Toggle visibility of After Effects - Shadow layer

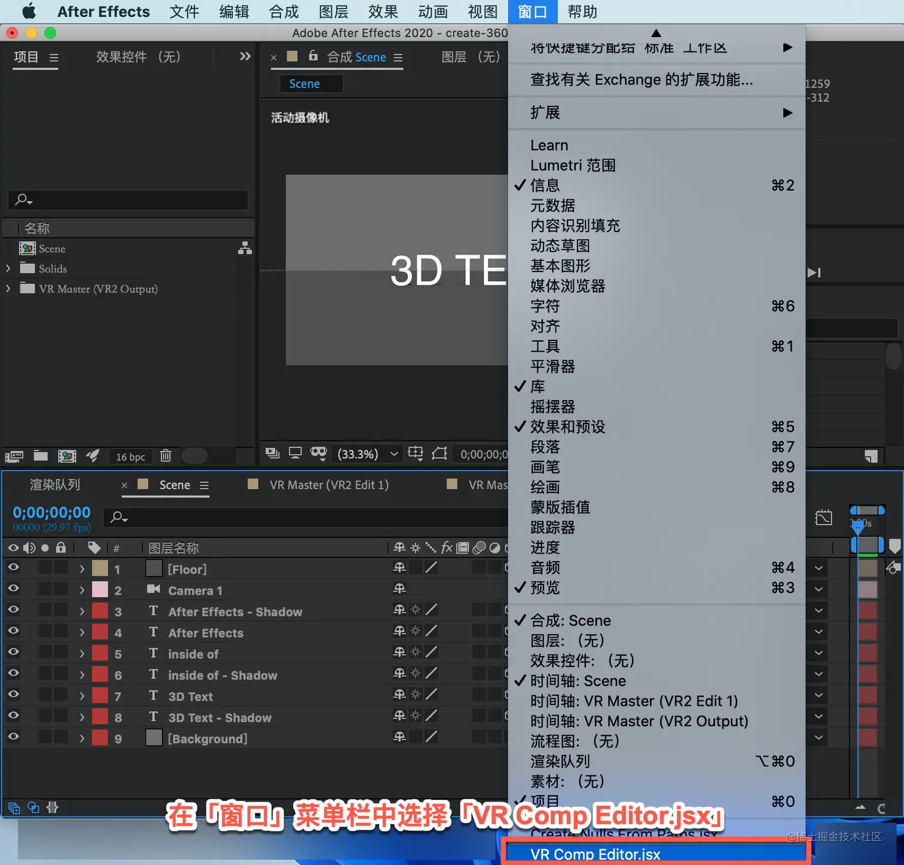[x=13, y=610]
